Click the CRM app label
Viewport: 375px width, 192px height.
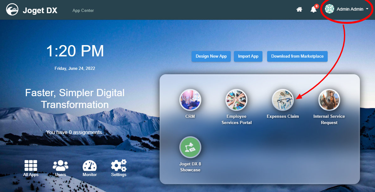(x=190, y=116)
